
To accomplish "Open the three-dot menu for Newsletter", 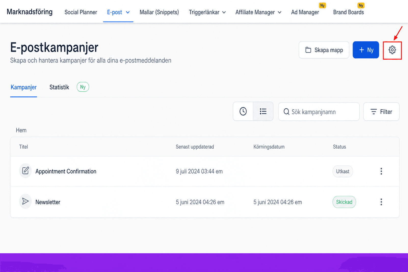I will coord(381,202).
